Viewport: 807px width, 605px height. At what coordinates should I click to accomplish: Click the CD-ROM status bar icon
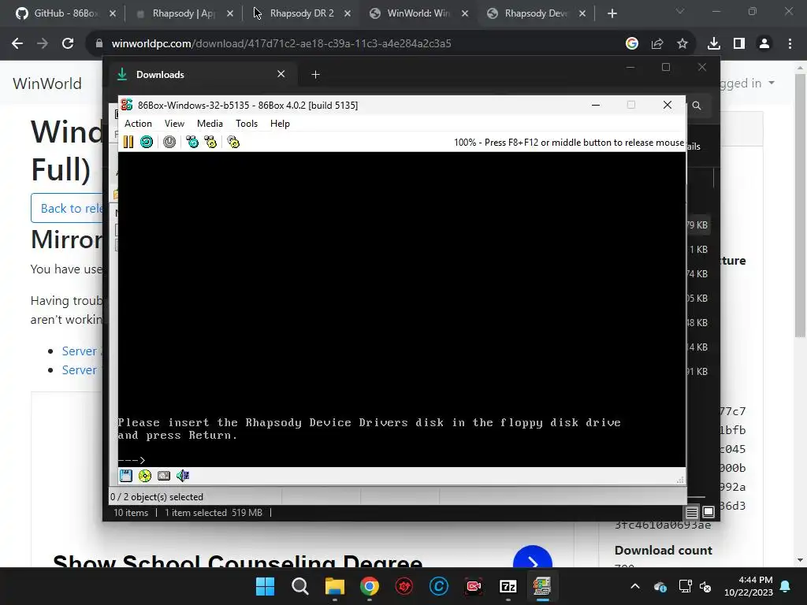[145, 476]
